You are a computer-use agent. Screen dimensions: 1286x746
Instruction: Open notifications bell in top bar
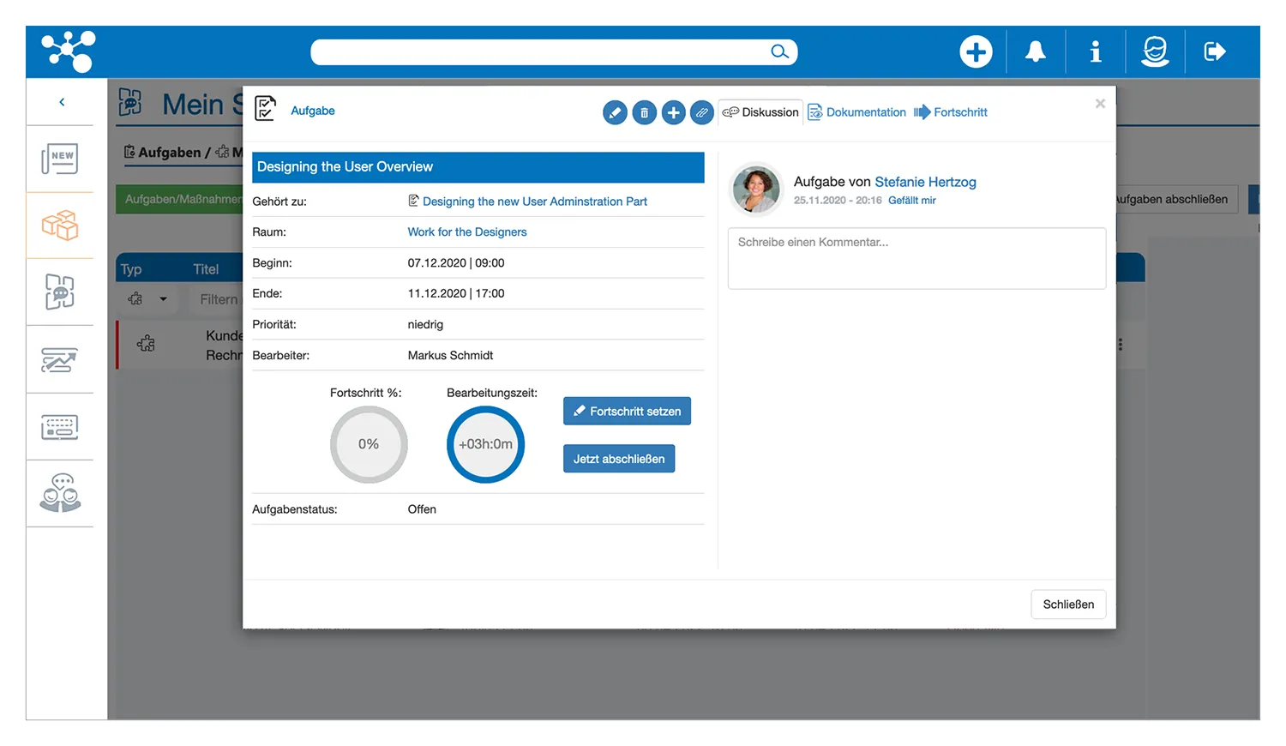coord(1036,51)
